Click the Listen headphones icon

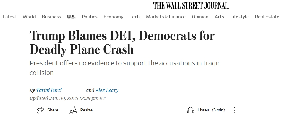tap(191, 110)
